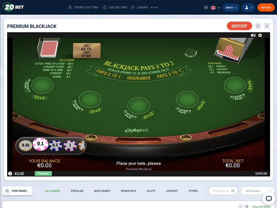The image size is (277, 208).
Task: Expand the user account menu
Action: [x=248, y=8]
